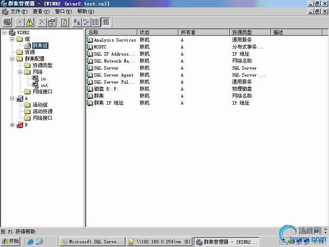Click the delete X toolbar icon
Screen dimensions: 329x247
[x=42, y=22]
